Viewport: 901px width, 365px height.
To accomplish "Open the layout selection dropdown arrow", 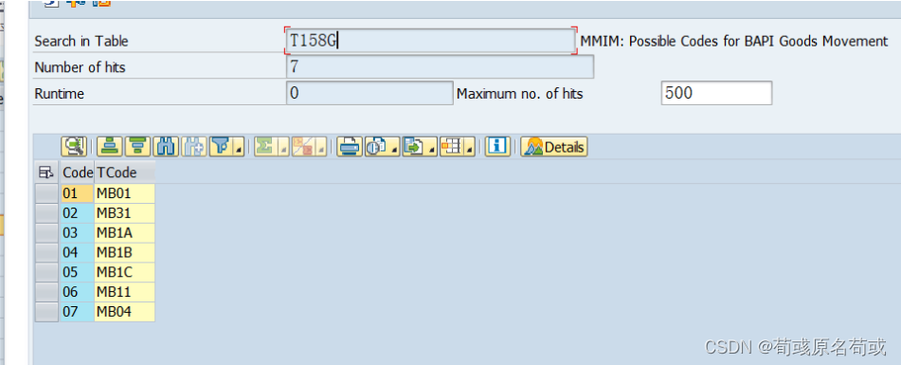I will (470, 148).
